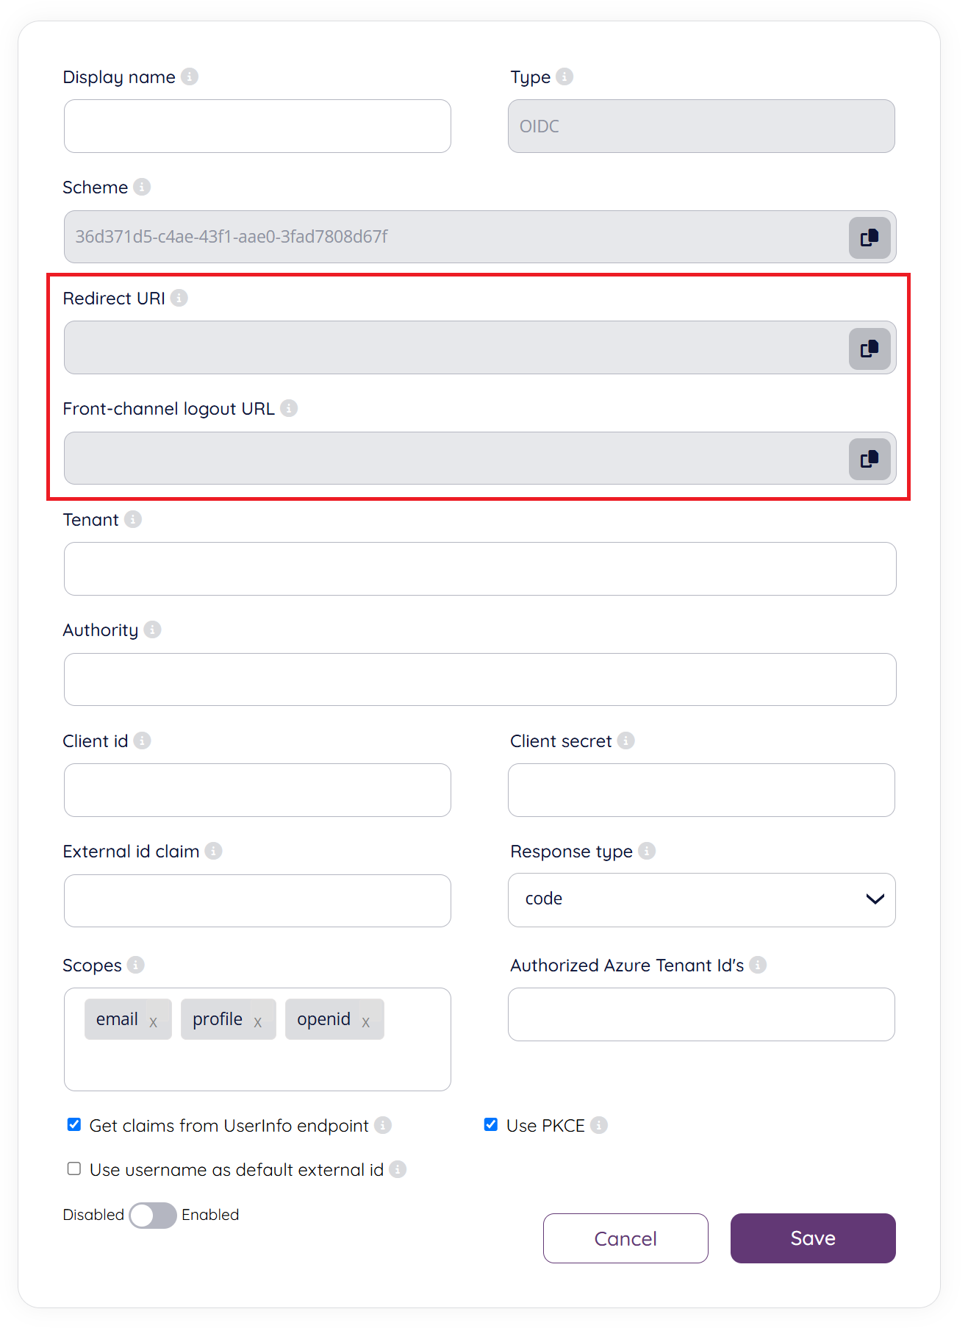Focus the Display name input field
The width and height of the screenshot is (968, 1331).
[257, 126]
